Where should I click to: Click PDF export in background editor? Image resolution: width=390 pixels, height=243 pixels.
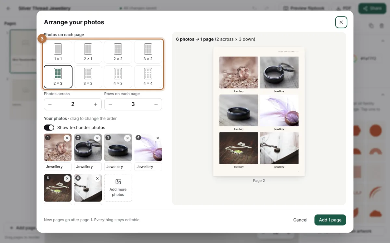tap(344, 8)
